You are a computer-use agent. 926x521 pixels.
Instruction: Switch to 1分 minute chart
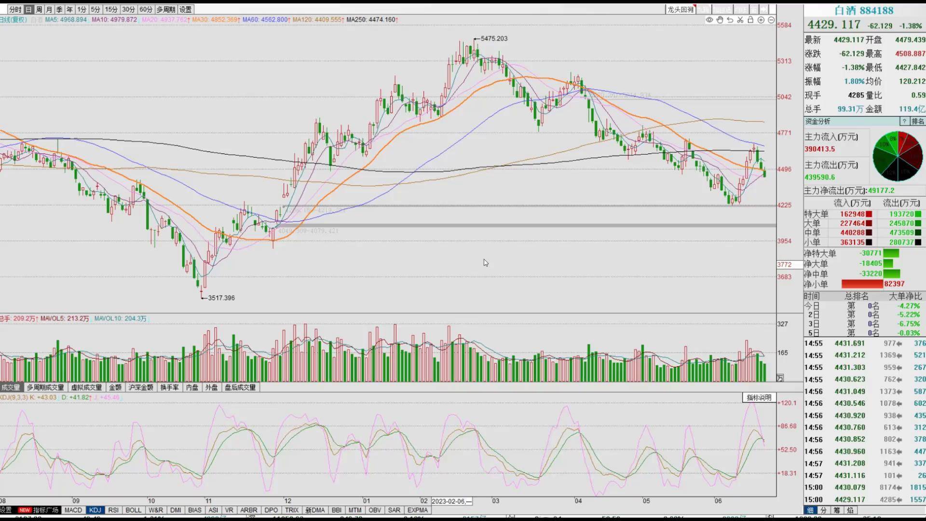[82, 9]
